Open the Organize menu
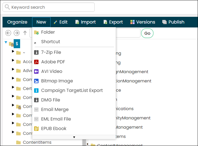198x146 pixels. (x=17, y=22)
